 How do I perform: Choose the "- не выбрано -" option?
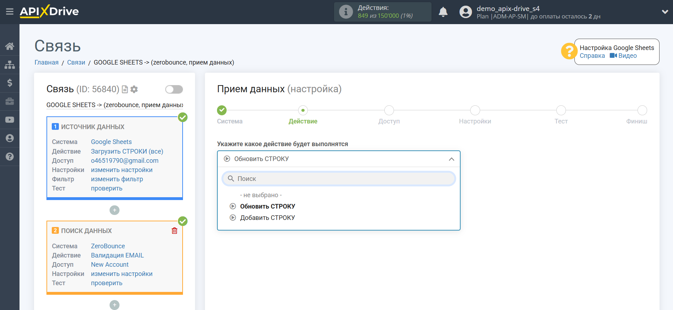(x=261, y=195)
